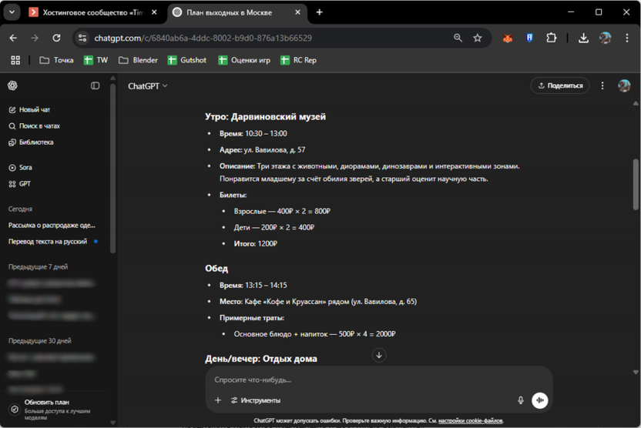Open the Оценки игр bookmark
This screenshot has height=428, width=641.
244,60
